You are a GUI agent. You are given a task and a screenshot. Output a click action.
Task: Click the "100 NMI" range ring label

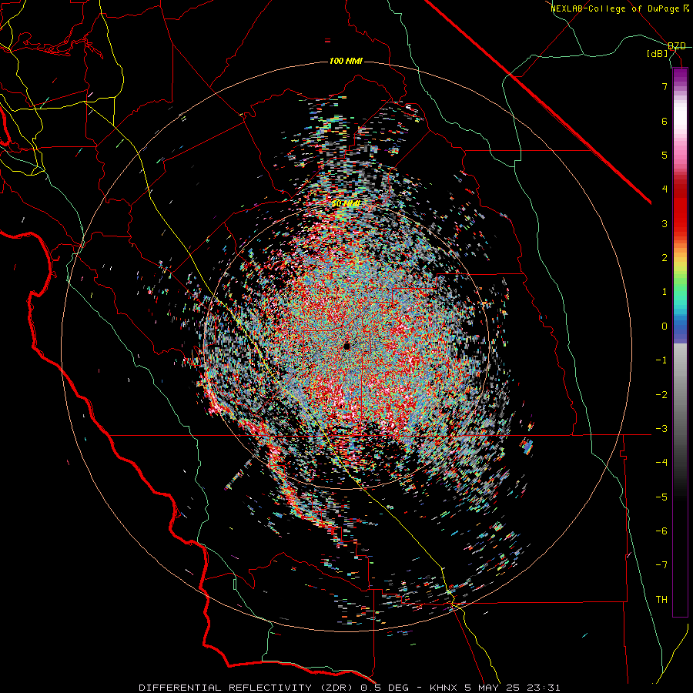point(346,61)
